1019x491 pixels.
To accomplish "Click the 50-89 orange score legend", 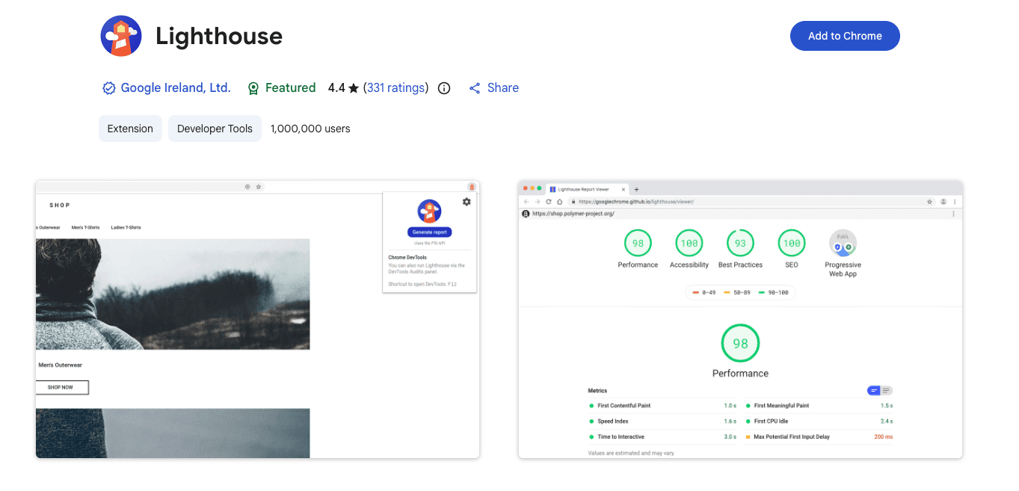I will click(736, 293).
